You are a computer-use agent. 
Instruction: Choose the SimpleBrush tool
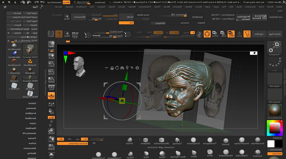30,63
